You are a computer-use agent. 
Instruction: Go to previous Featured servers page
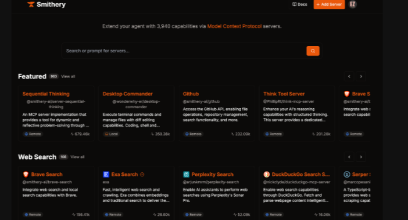[349, 76]
